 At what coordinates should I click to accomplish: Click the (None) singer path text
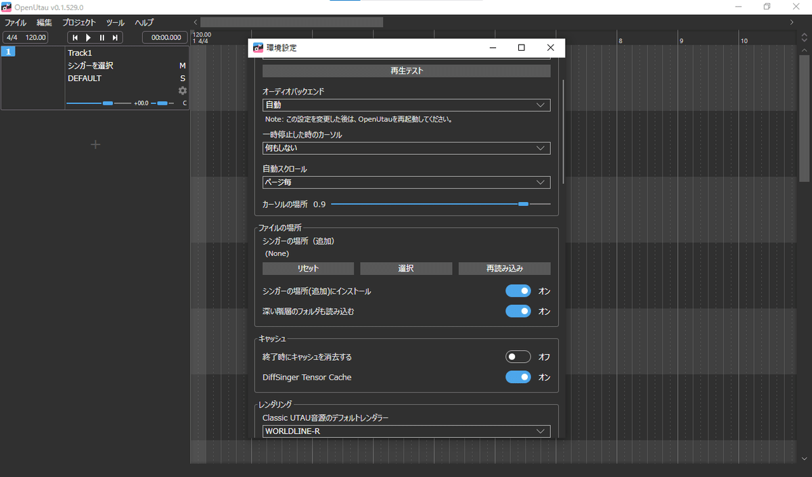[277, 253]
